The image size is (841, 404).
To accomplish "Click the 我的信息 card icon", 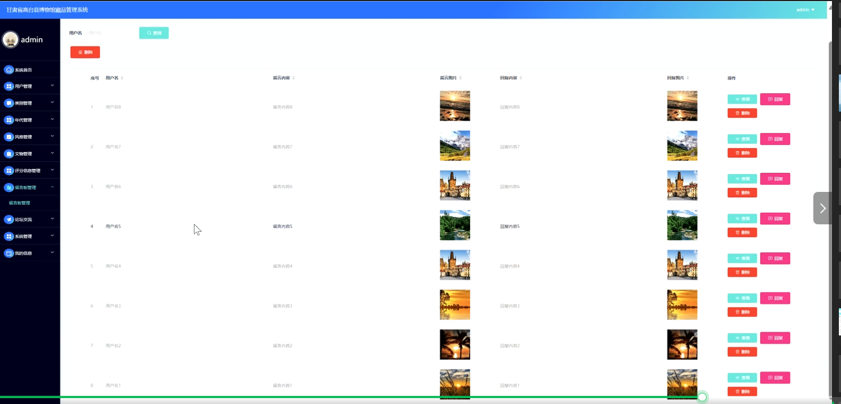I will [9, 253].
